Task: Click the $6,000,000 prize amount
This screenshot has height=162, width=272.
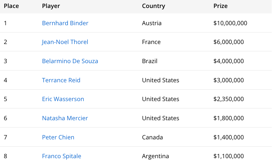Action: pos(229,42)
